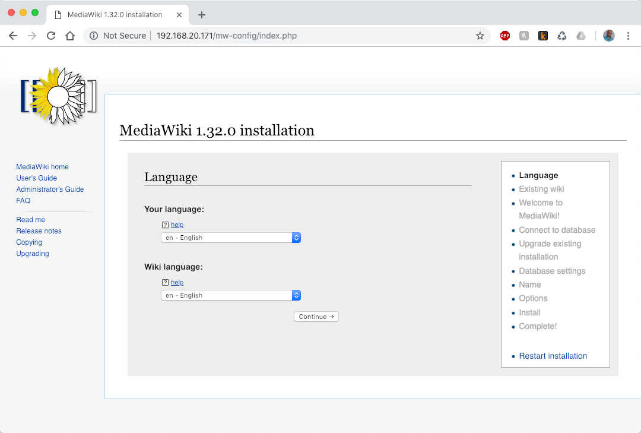Expand the Wiki language dropdown
641x433 pixels.
click(231, 295)
